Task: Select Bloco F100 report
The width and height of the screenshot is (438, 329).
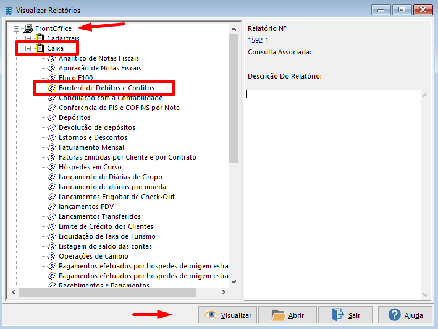Action: pyautogui.click(x=76, y=78)
